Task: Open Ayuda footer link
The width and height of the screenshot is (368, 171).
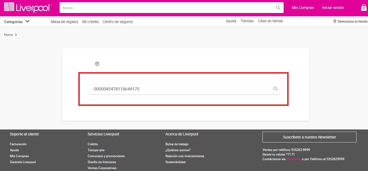Action: click(14, 150)
